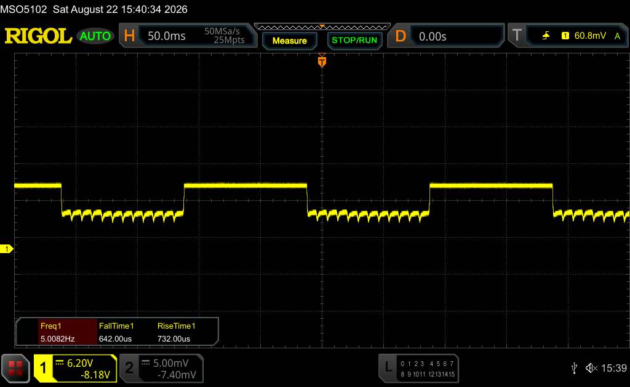This screenshot has height=387, width=630.
Task: Click digital channels 8 9 10 11 12 13 14 15
Action: pyautogui.click(x=427, y=374)
